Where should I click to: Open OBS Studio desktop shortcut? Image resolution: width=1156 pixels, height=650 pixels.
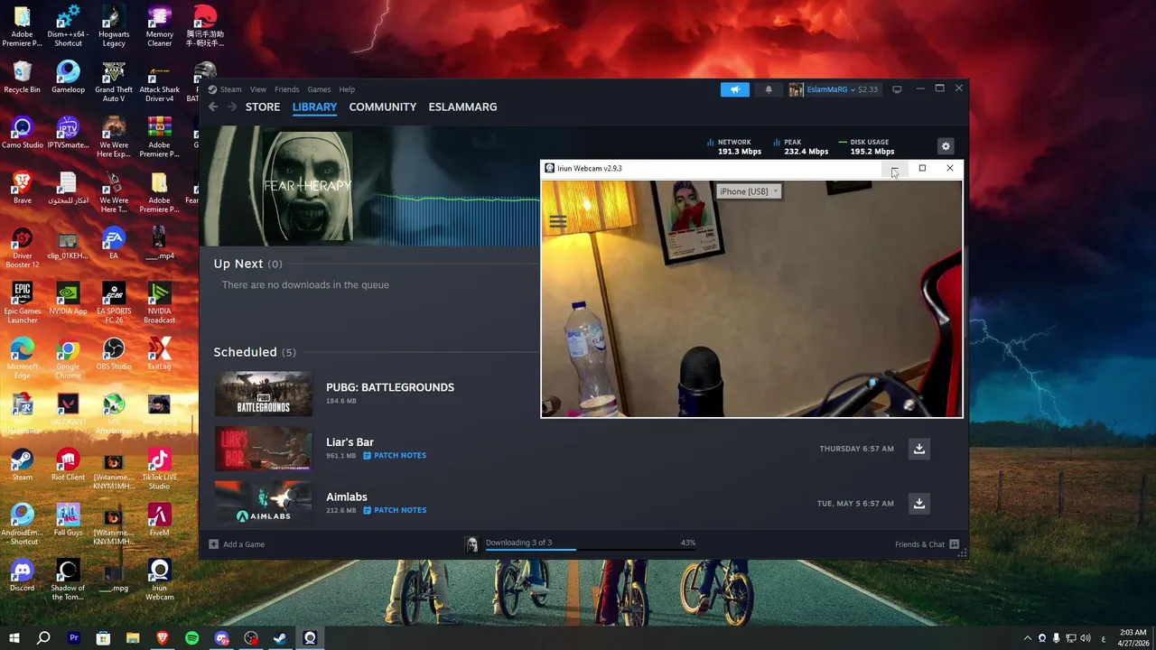click(x=114, y=354)
